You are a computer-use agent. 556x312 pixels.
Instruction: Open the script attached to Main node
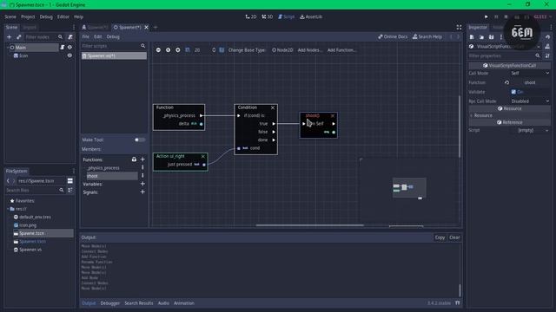point(63,47)
